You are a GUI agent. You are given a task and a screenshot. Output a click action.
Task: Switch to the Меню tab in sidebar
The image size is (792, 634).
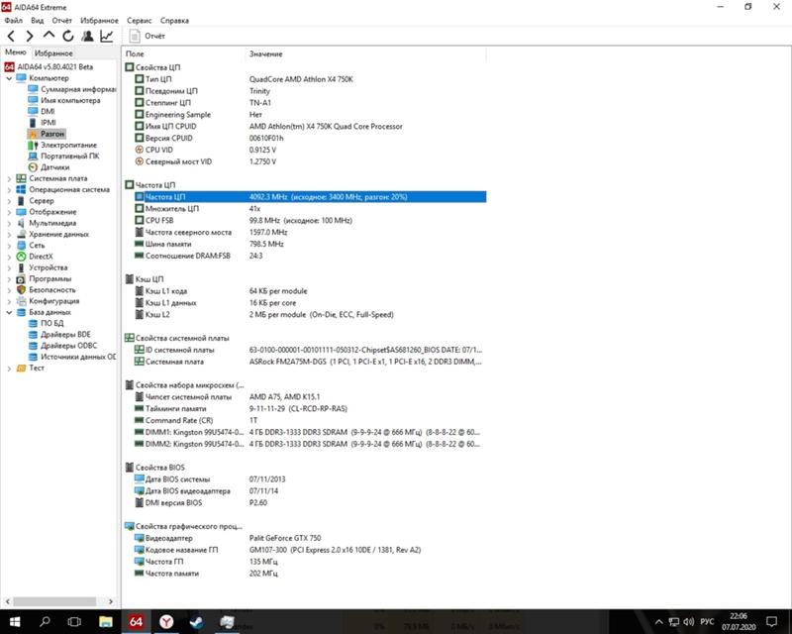(x=15, y=53)
